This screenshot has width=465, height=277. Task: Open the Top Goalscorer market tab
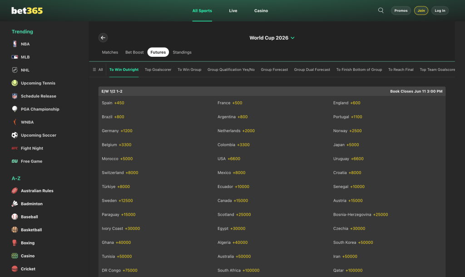(x=158, y=69)
